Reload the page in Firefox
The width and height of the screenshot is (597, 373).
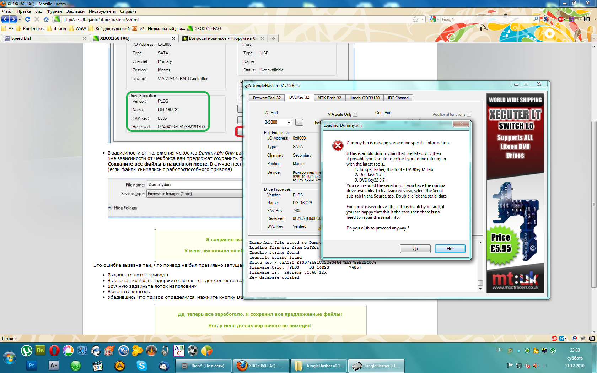coord(28,19)
